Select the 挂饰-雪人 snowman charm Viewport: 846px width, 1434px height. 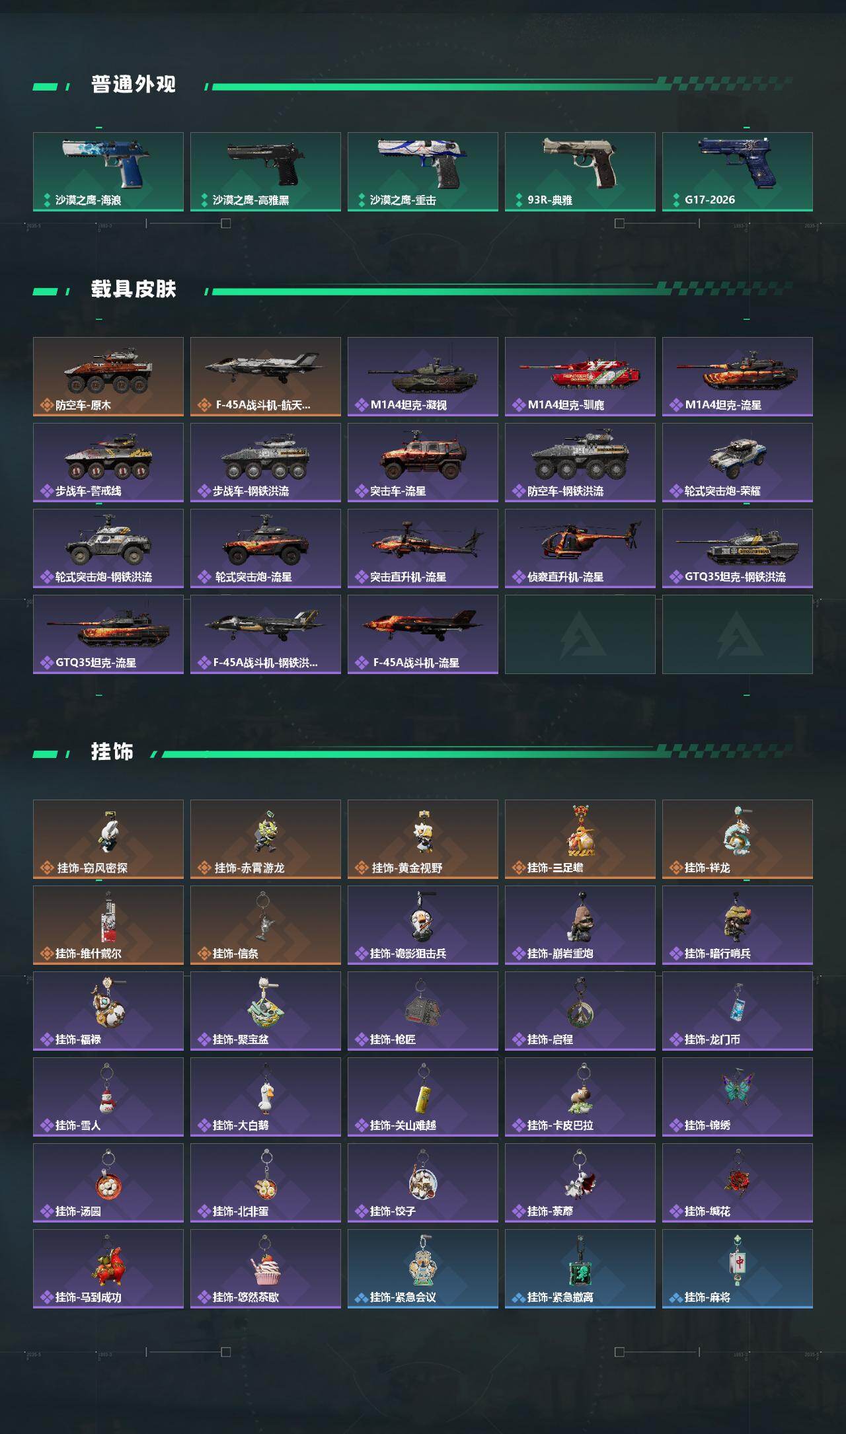click(x=108, y=1097)
